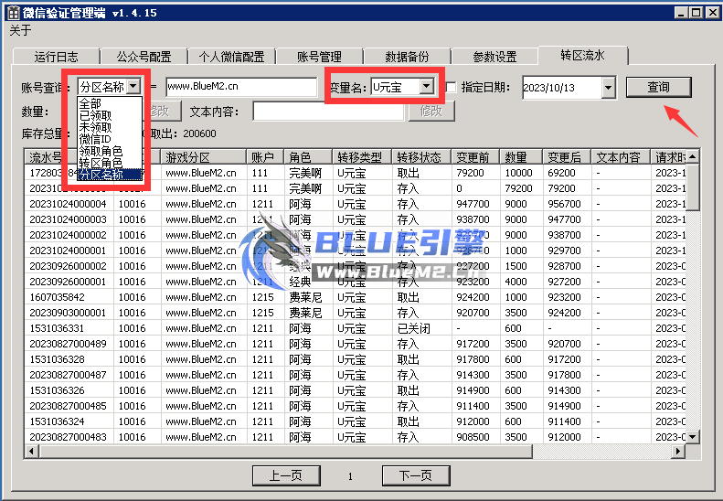Select the 转区流水 tab
This screenshot has width=723, height=501.
pyautogui.click(x=582, y=56)
